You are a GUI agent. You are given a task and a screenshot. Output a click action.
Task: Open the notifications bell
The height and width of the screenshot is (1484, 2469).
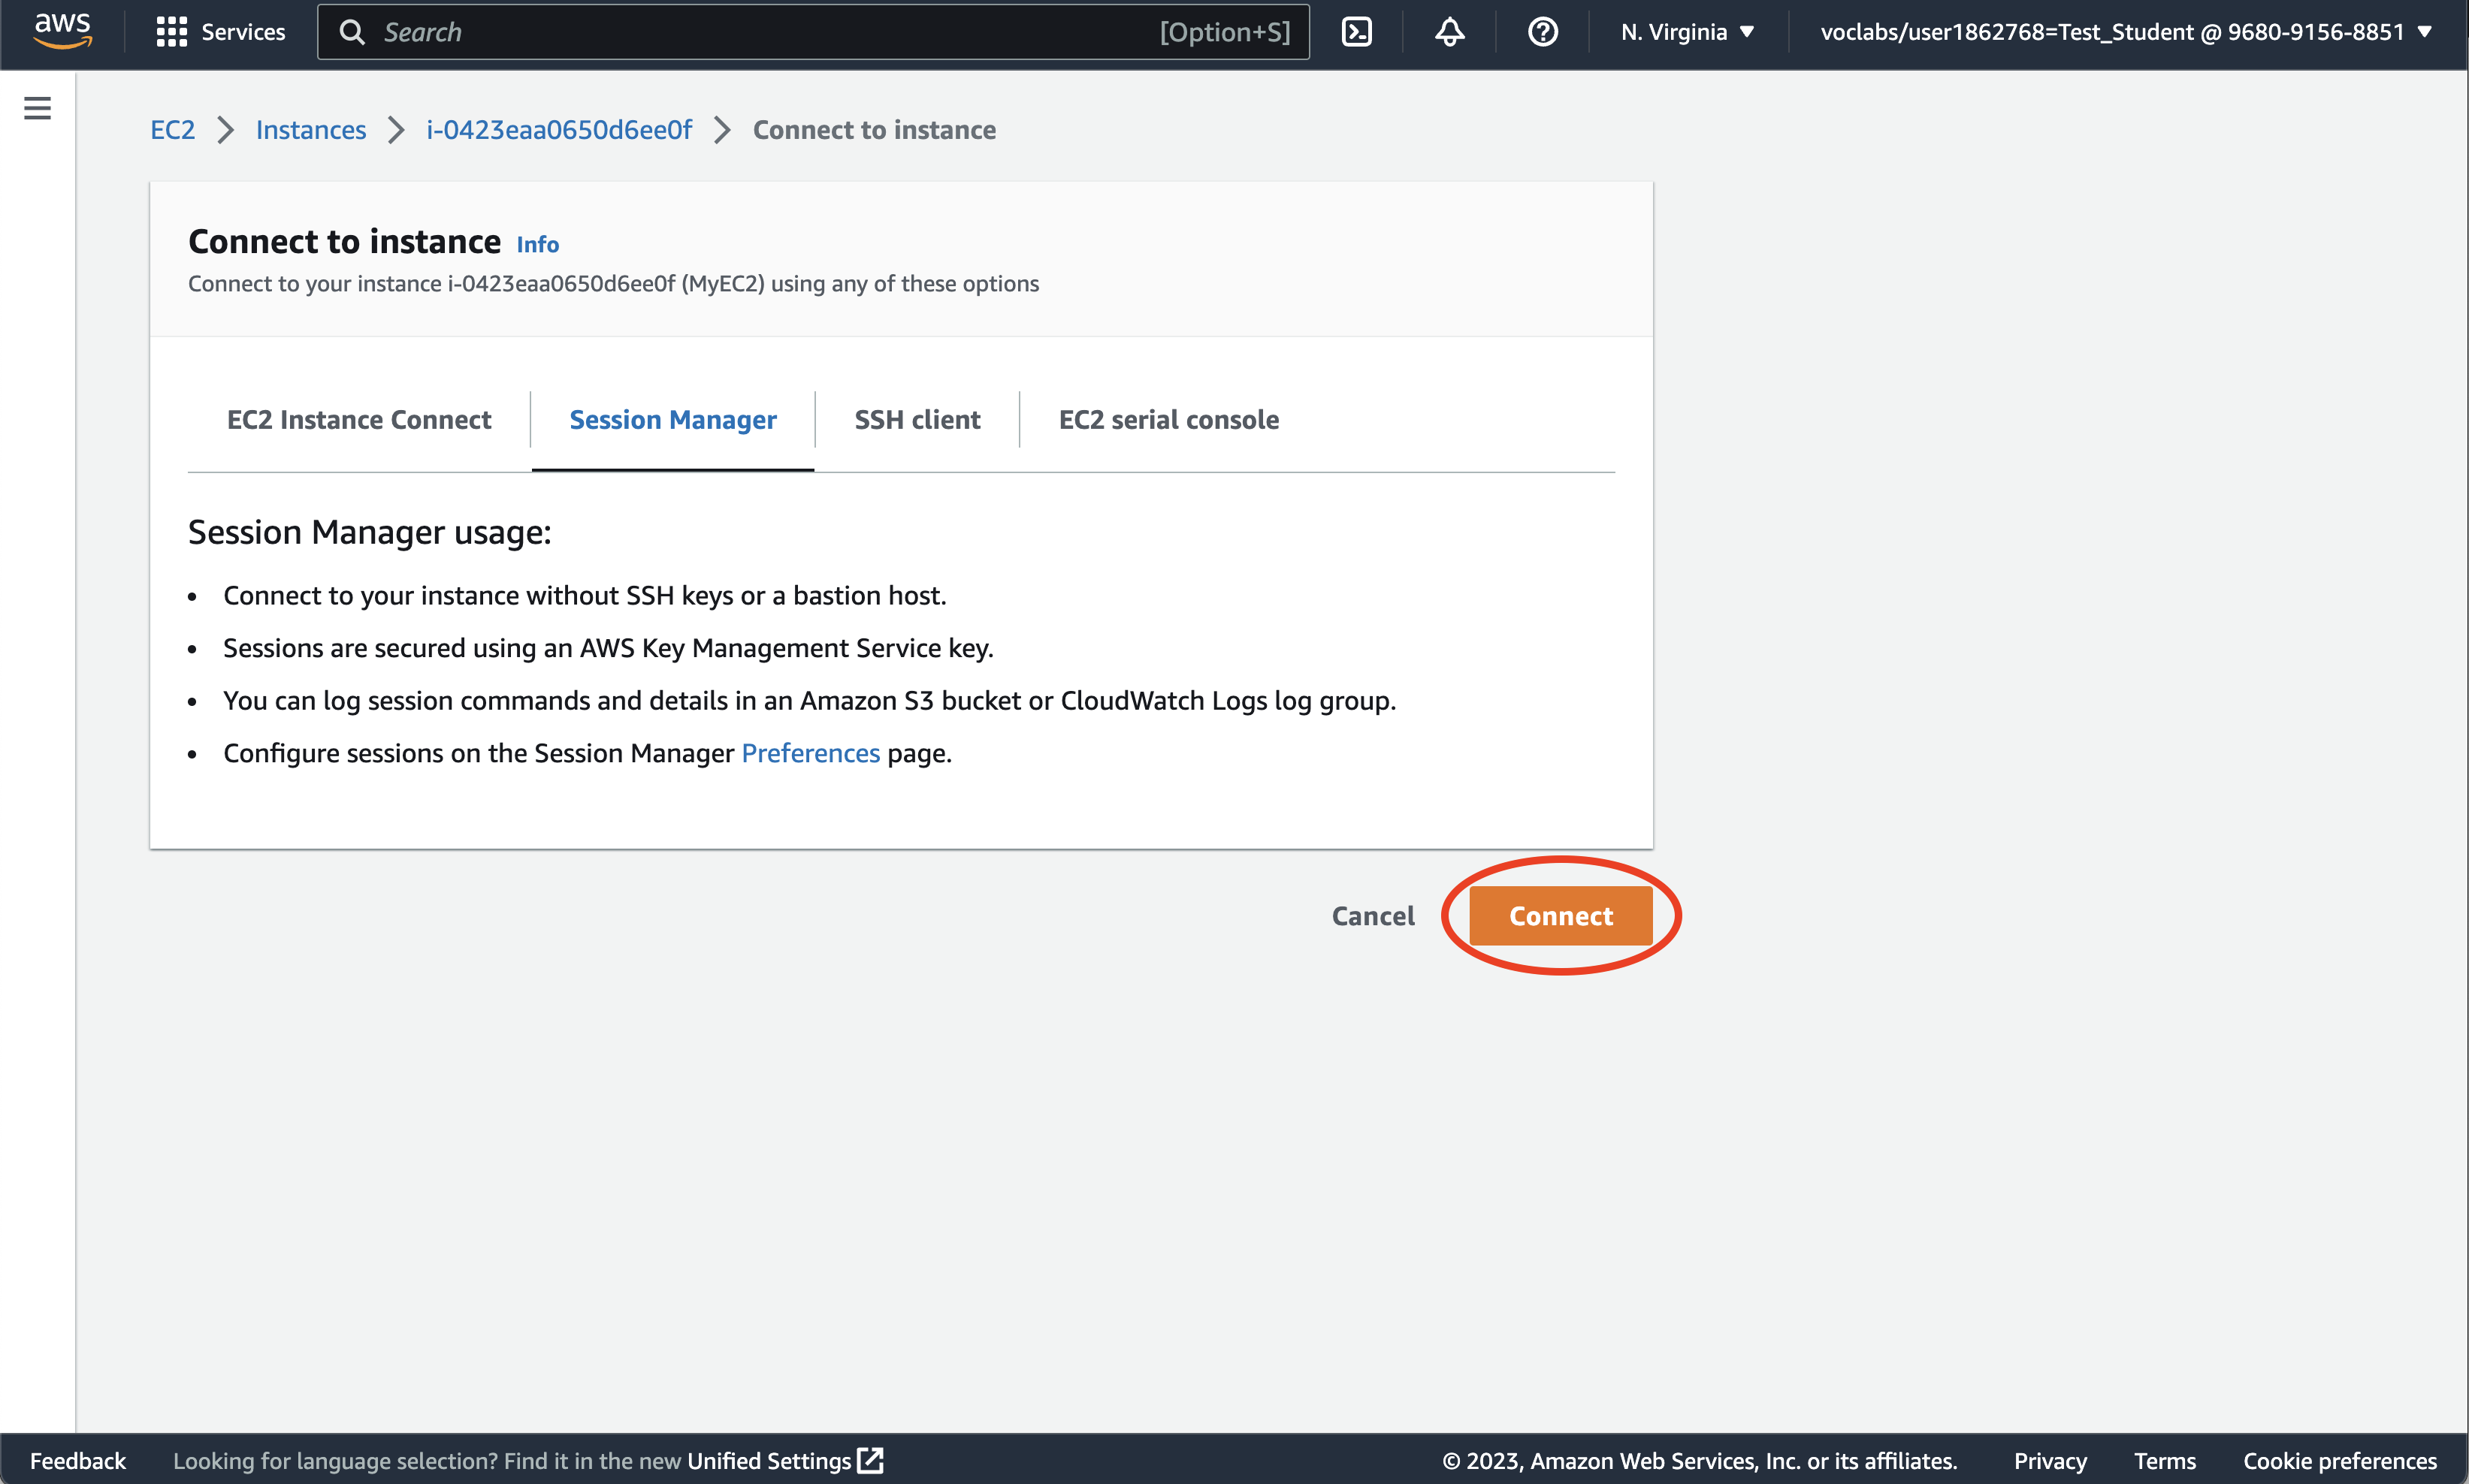[x=1449, y=32]
